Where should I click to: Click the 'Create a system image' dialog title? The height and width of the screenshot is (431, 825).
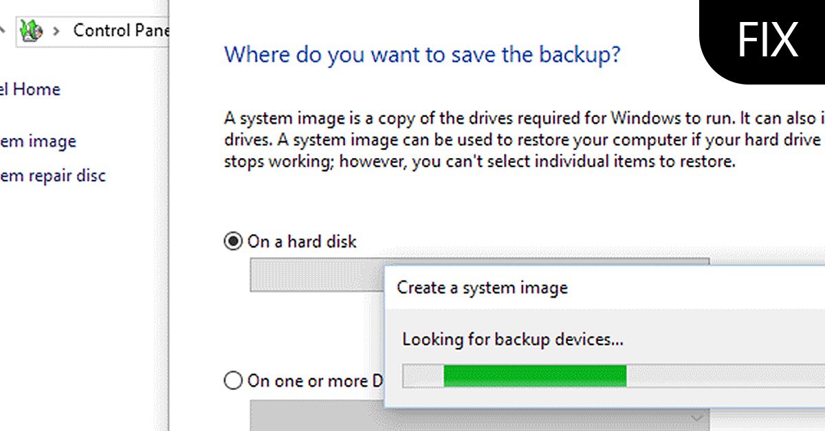(482, 287)
